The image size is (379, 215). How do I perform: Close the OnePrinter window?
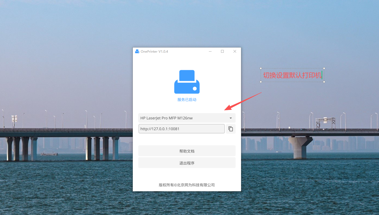[235, 51]
